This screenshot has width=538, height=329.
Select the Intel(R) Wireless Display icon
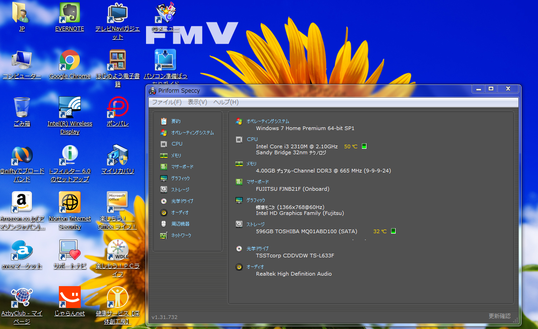click(70, 115)
